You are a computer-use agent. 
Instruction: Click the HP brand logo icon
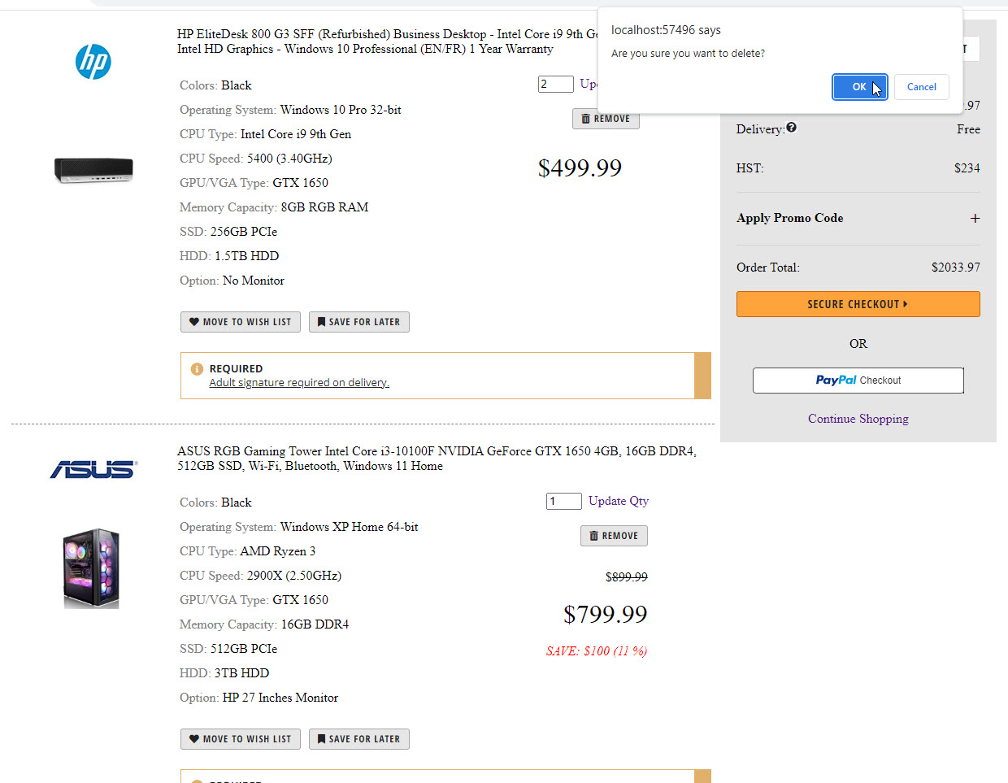93,62
